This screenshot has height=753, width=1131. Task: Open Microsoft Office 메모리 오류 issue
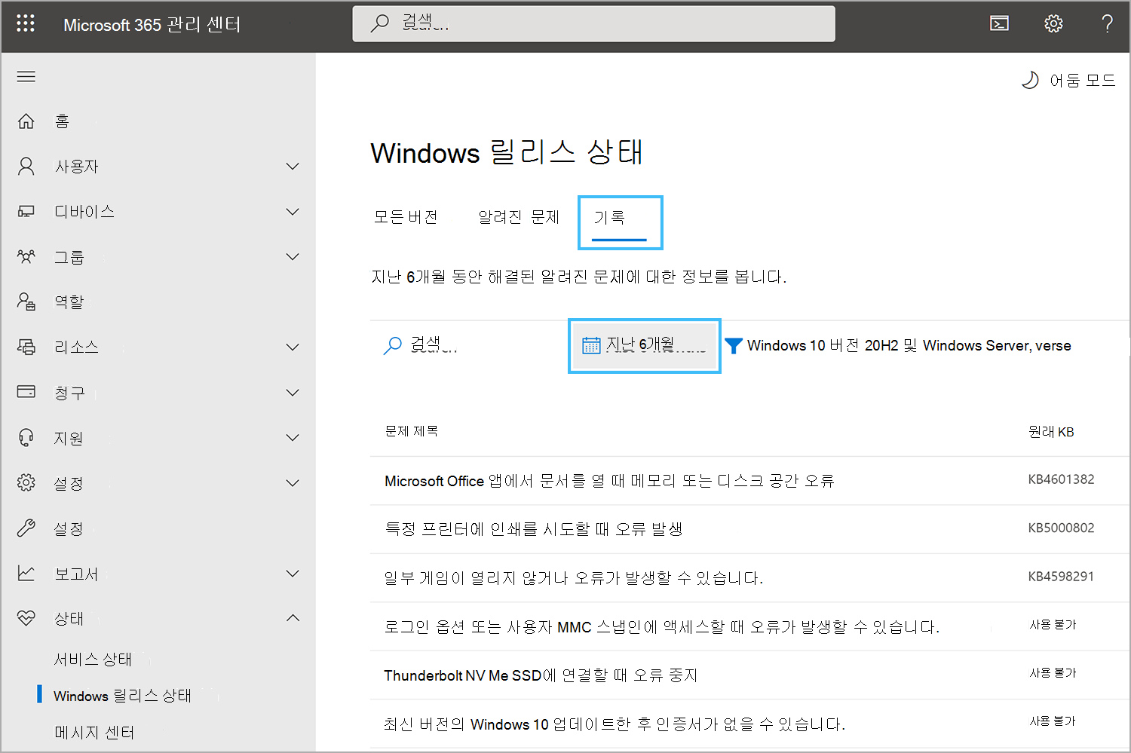click(x=609, y=481)
